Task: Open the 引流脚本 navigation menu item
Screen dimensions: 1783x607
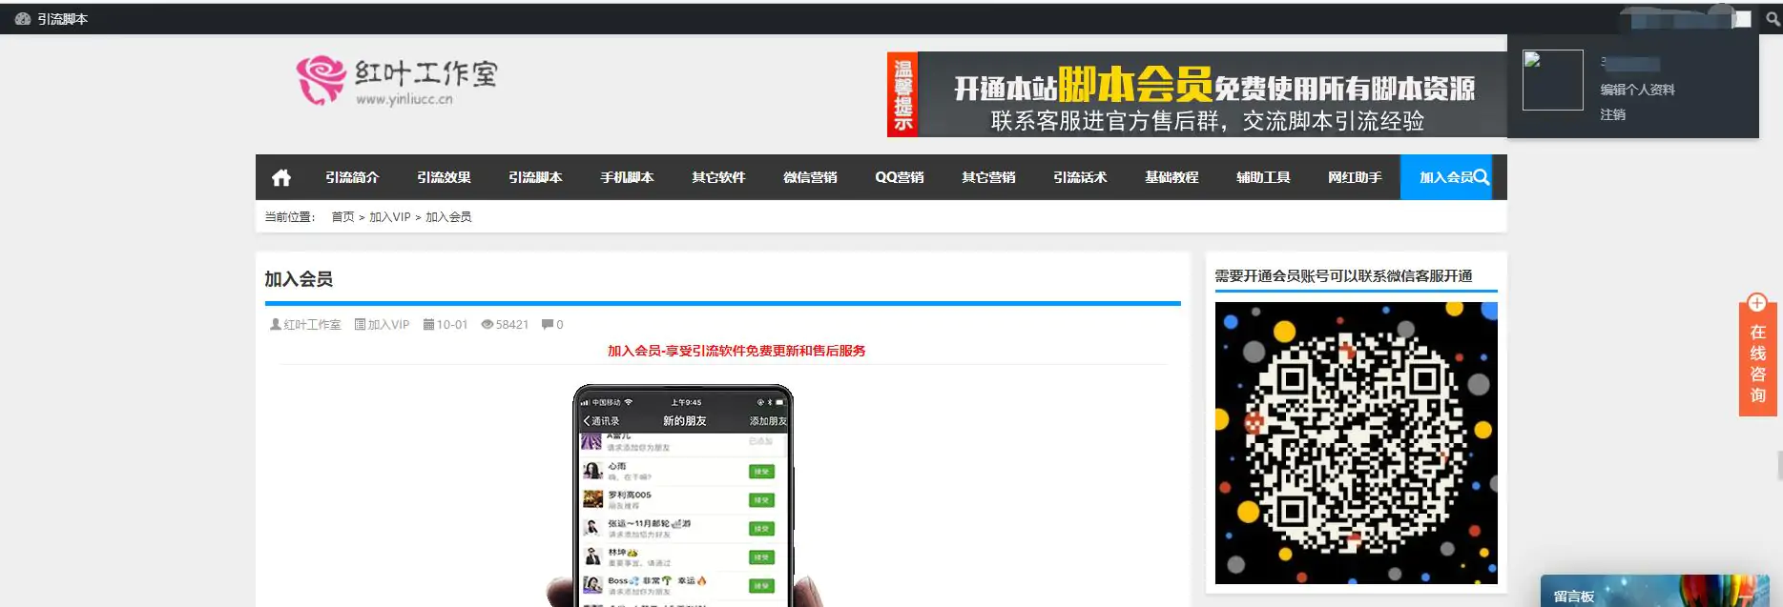Action: pyautogui.click(x=535, y=177)
